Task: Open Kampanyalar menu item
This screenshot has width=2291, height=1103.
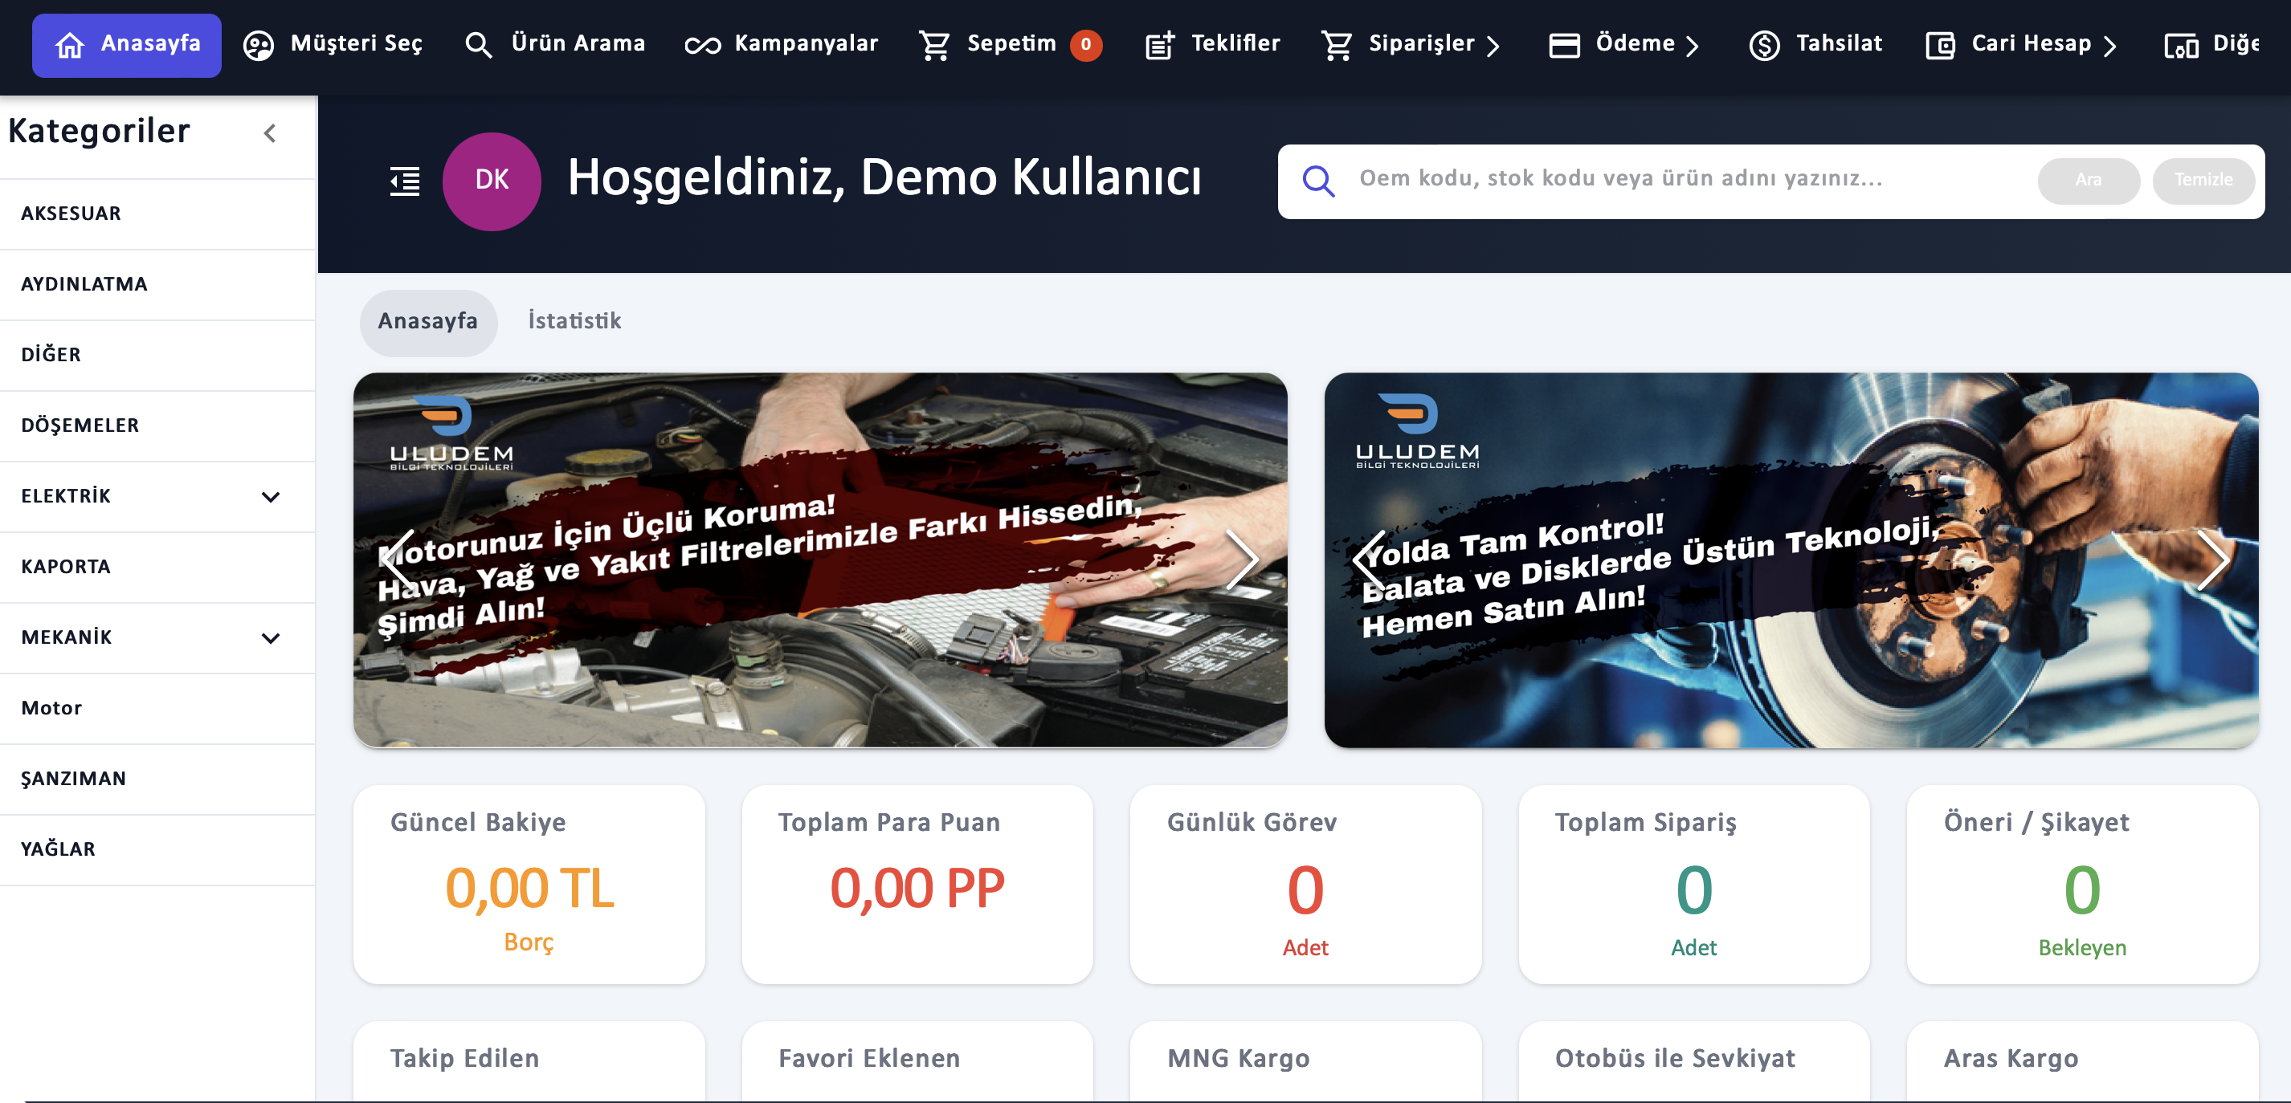Action: [x=782, y=44]
